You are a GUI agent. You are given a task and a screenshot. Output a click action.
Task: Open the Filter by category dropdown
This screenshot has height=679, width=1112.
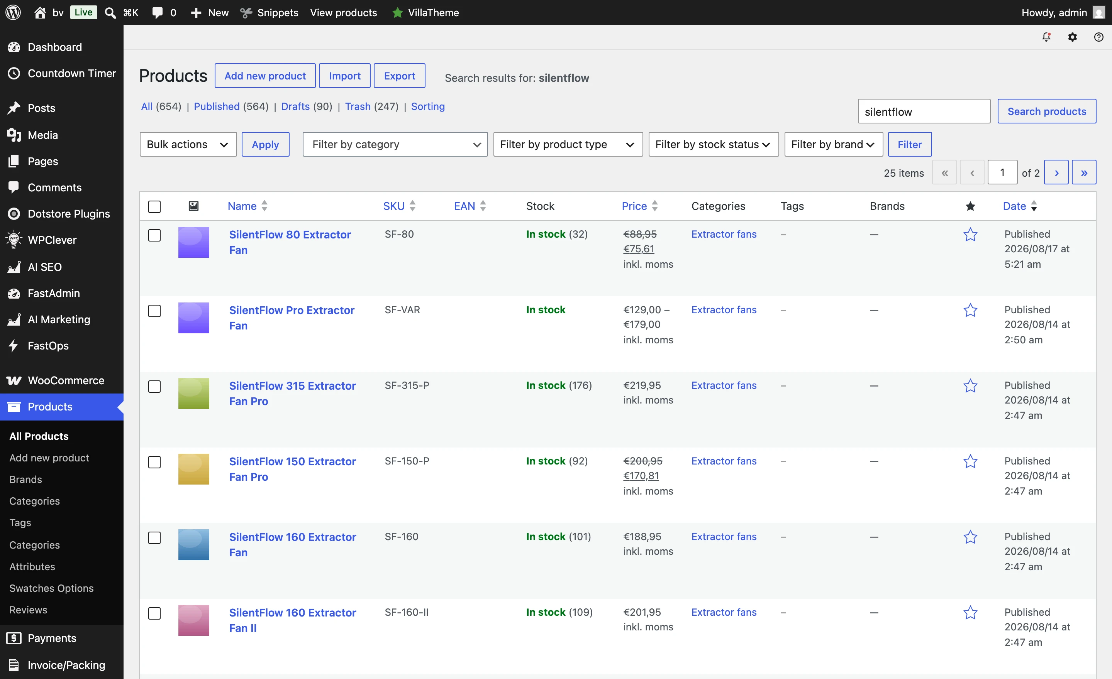click(x=395, y=144)
